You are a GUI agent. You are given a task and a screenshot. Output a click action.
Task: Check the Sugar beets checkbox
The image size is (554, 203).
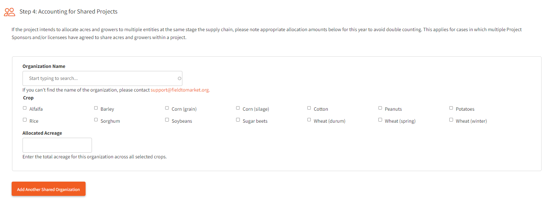point(238,120)
